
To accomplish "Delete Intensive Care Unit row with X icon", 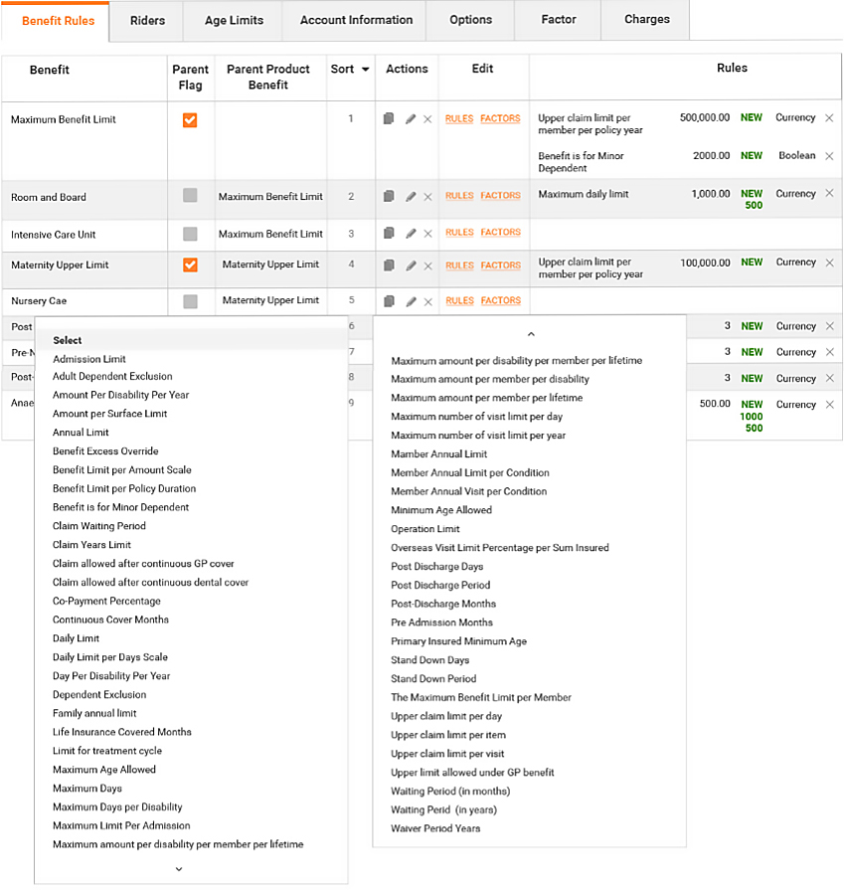I will pyautogui.click(x=427, y=234).
